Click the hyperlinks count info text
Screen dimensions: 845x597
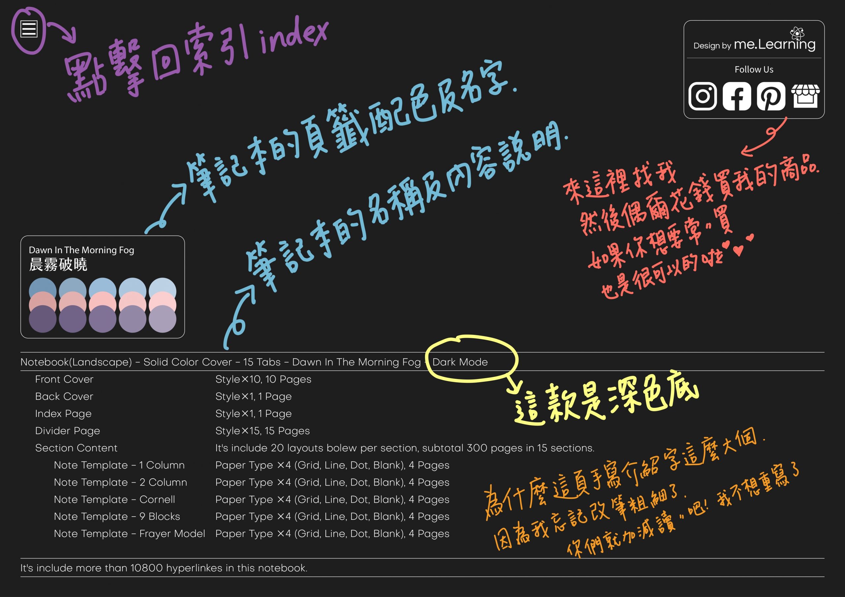(x=185, y=563)
